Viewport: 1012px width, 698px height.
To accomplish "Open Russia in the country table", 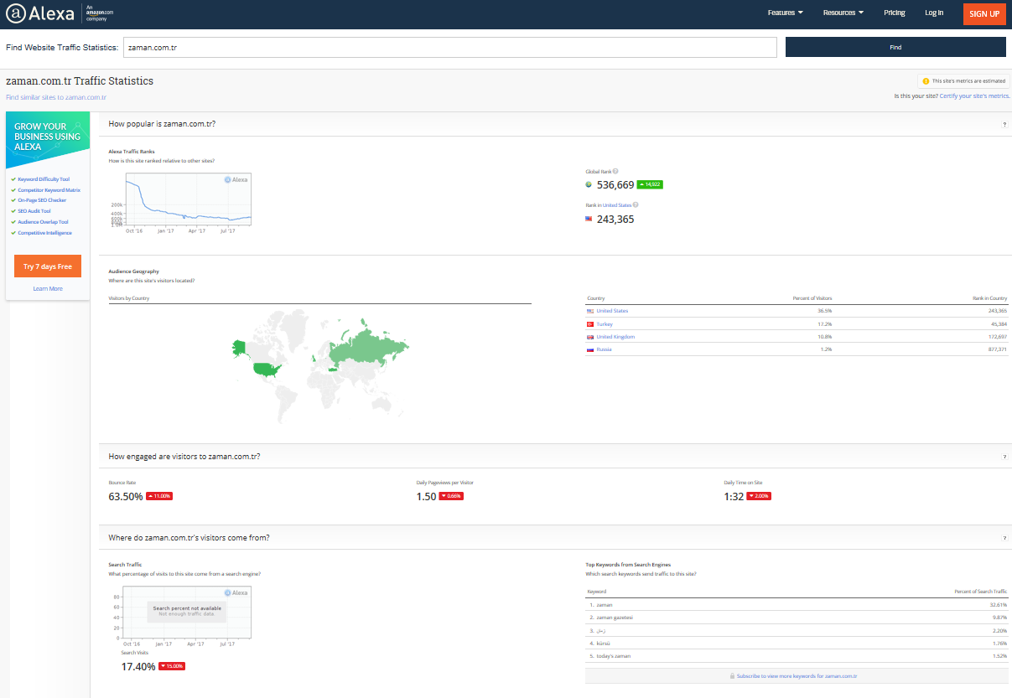I will pos(604,349).
